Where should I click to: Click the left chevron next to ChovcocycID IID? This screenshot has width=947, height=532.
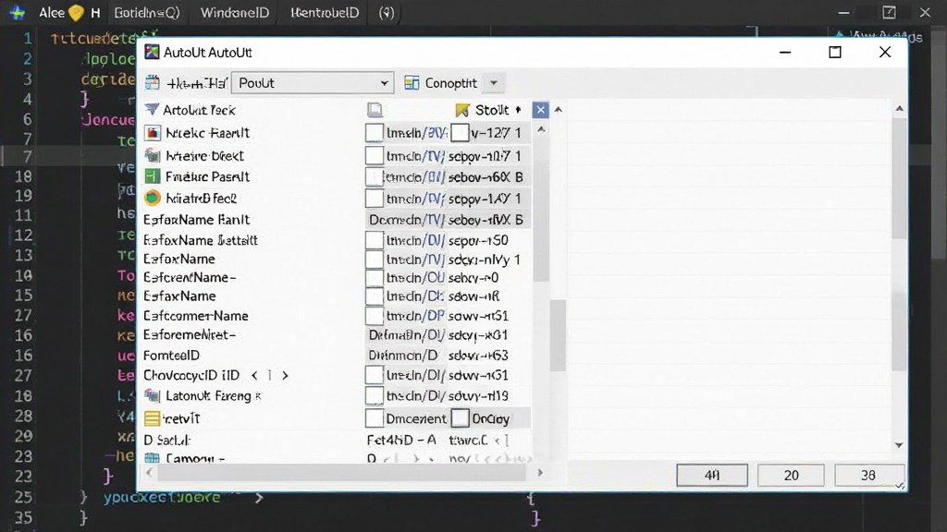pos(254,375)
